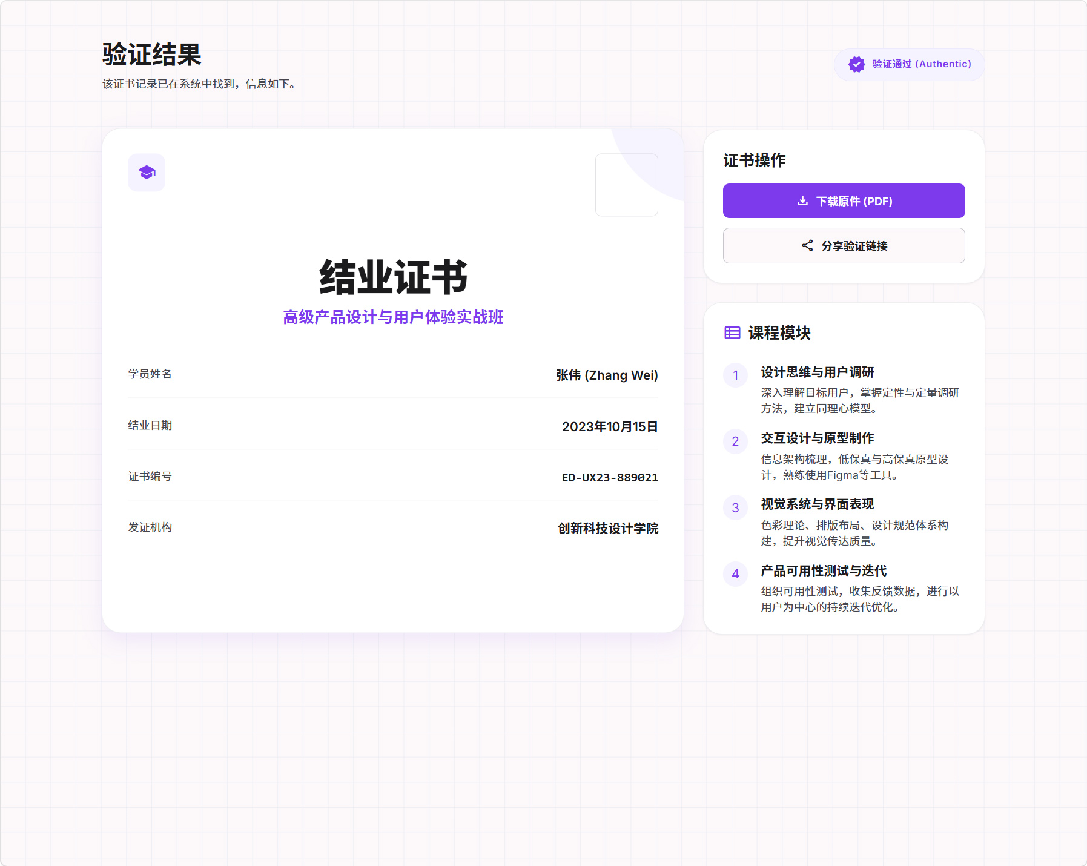This screenshot has height=866, width=1087.
Task: Click the 课程模块 heading text
Action: tap(779, 332)
